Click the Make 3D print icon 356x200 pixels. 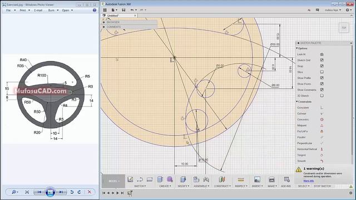coord(271,179)
